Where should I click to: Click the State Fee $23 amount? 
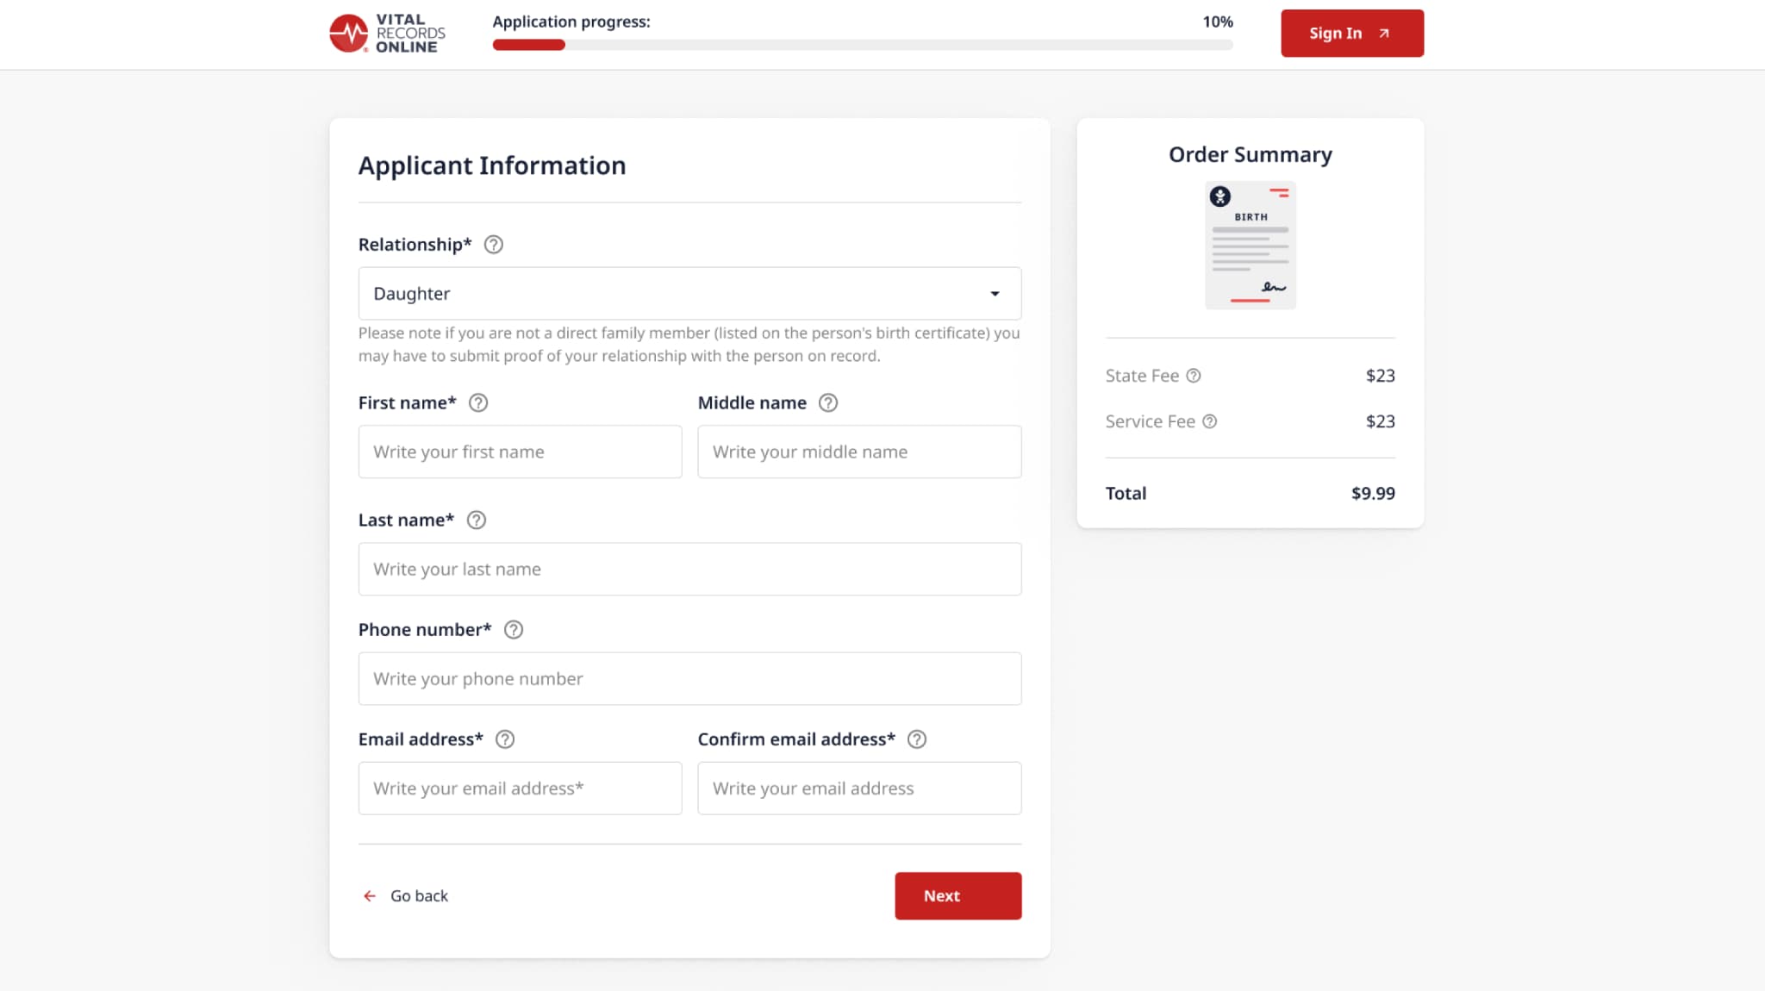pyautogui.click(x=1380, y=376)
